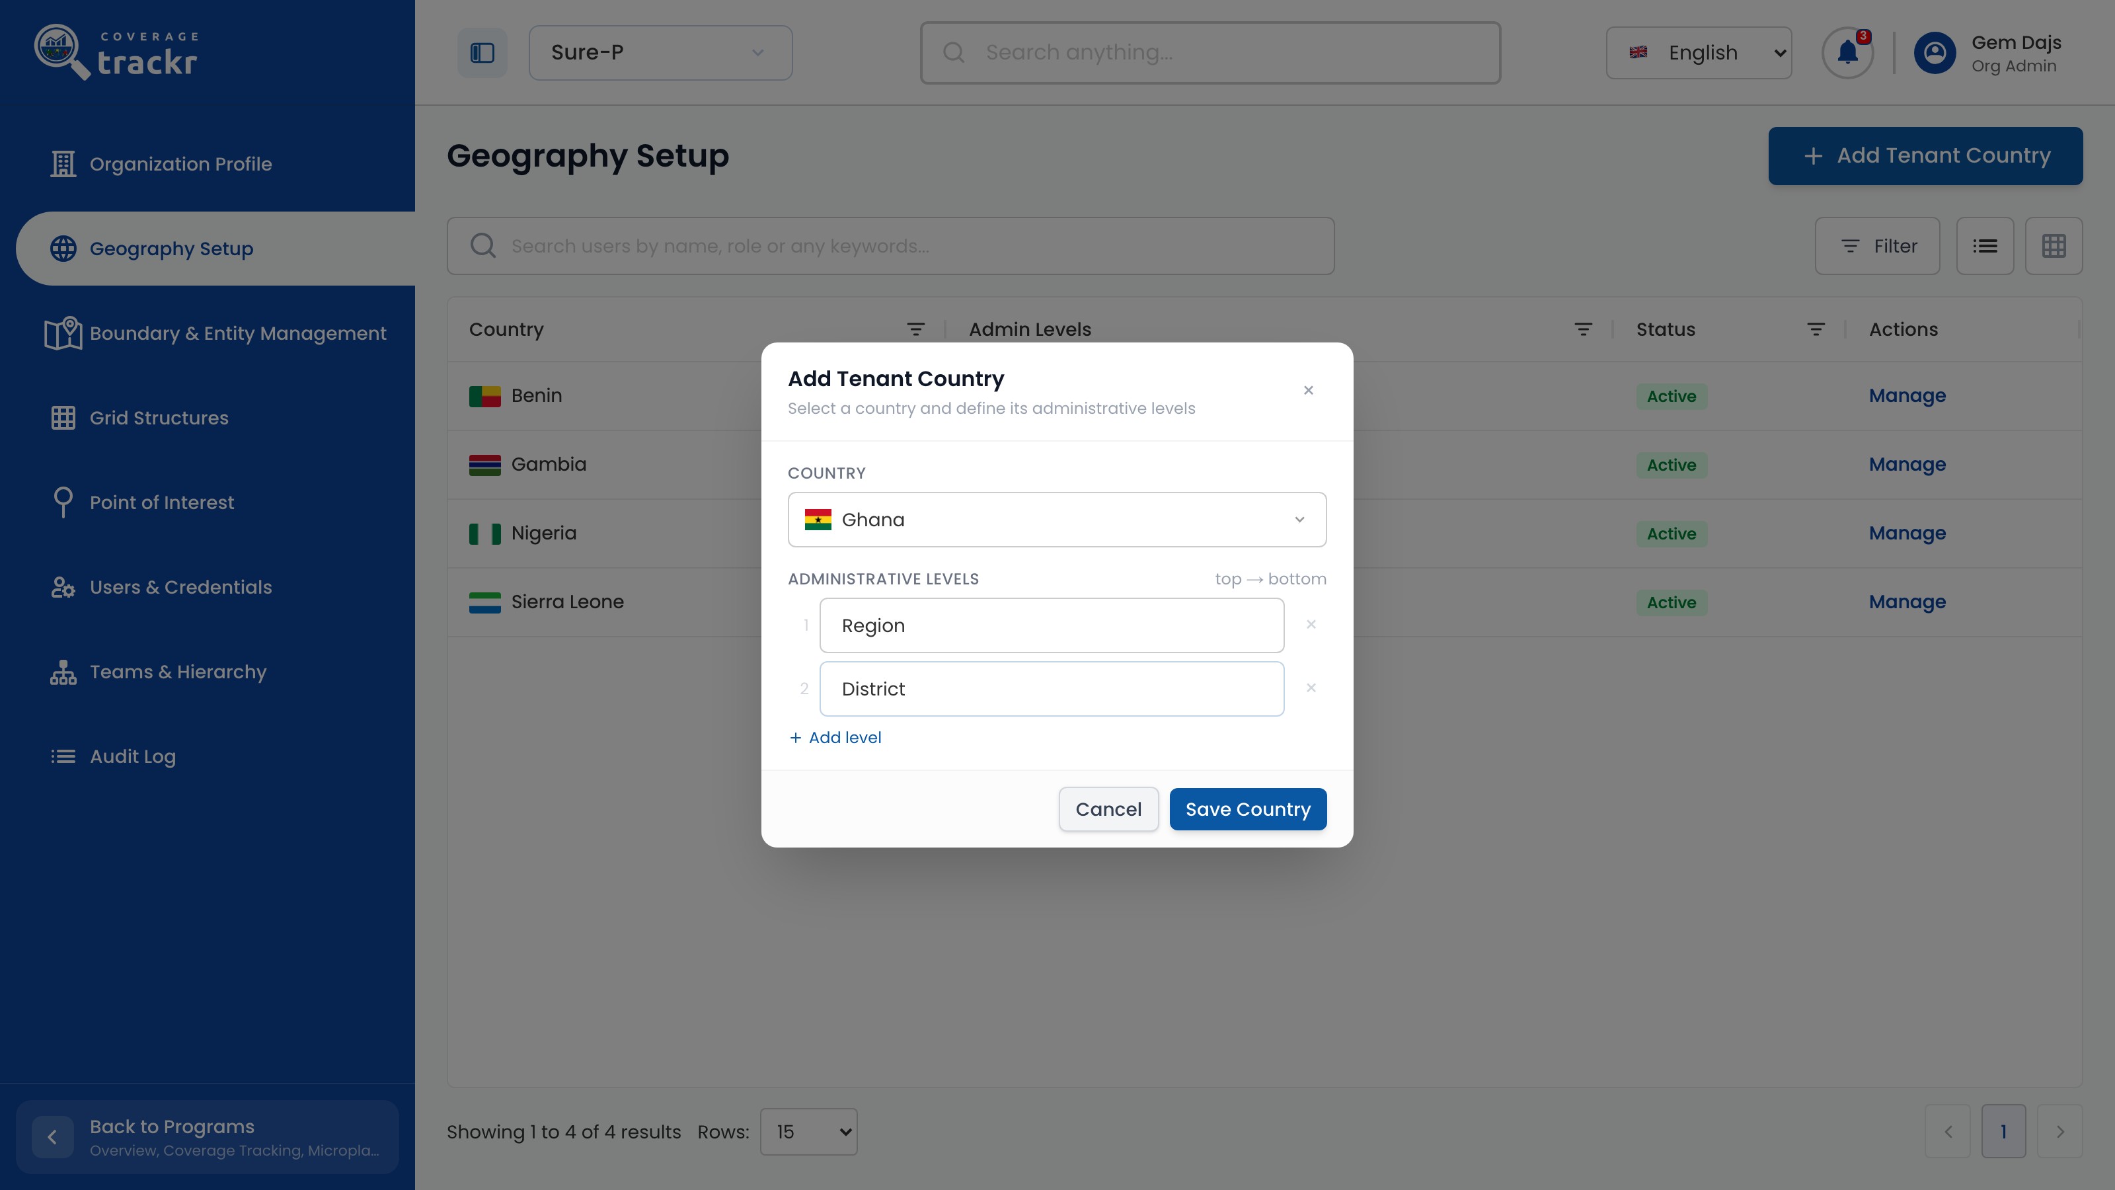Click Cancel in the dialog
The image size is (2115, 1190).
tap(1108, 809)
